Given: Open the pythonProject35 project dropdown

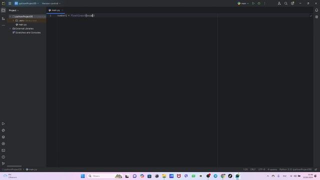Looking at the screenshot, I should click(26, 3).
